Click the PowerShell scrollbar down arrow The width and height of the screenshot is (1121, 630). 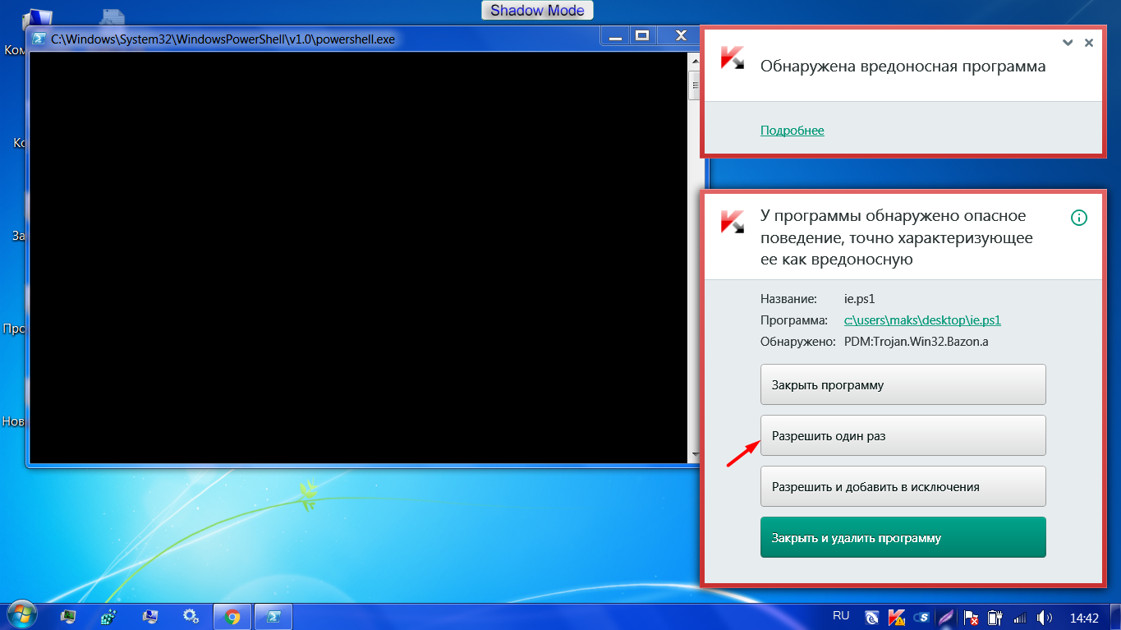[x=695, y=456]
